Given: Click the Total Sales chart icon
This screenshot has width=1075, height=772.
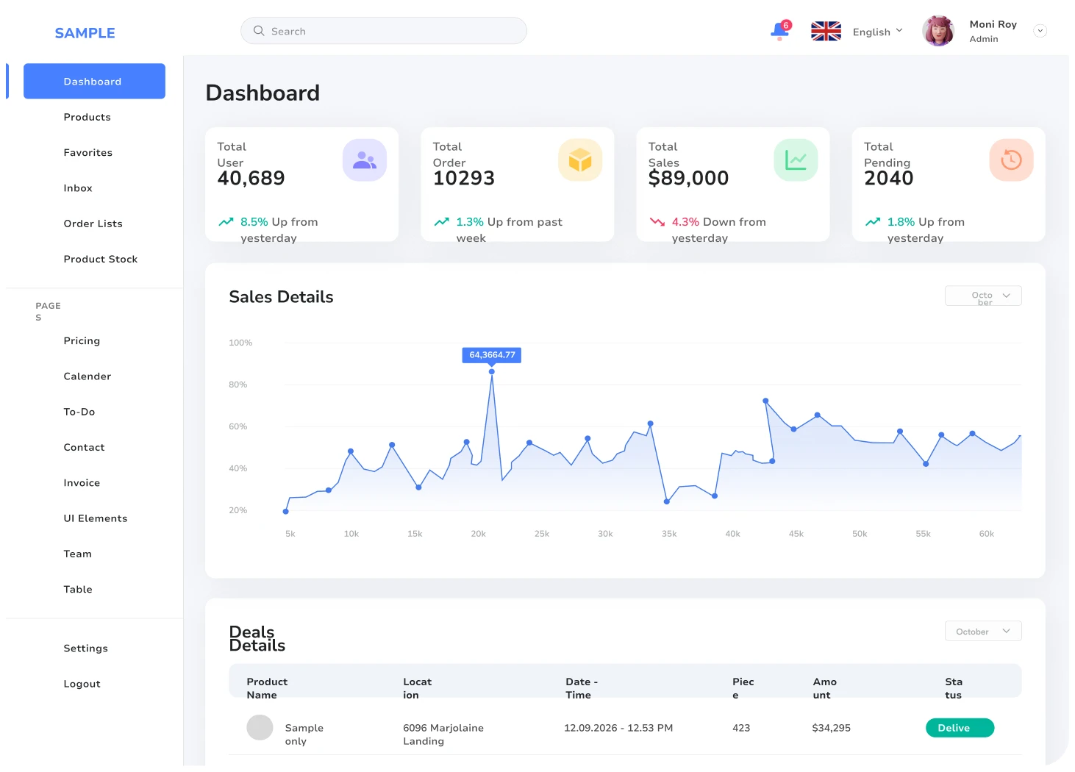Looking at the screenshot, I should tap(796, 160).
